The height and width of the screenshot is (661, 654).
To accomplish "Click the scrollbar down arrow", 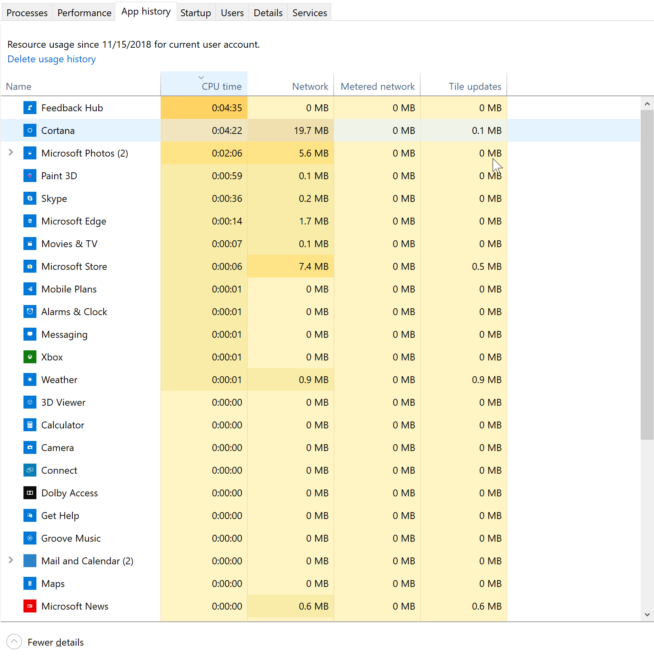I will [x=647, y=614].
